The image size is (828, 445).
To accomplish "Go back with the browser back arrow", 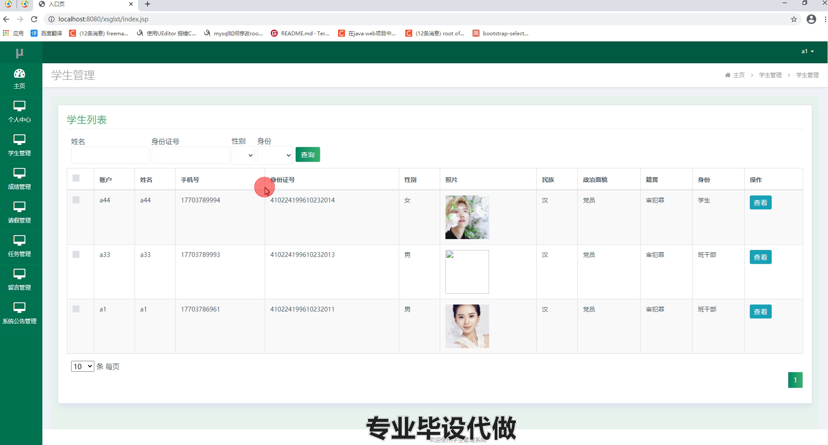I will [x=6, y=19].
